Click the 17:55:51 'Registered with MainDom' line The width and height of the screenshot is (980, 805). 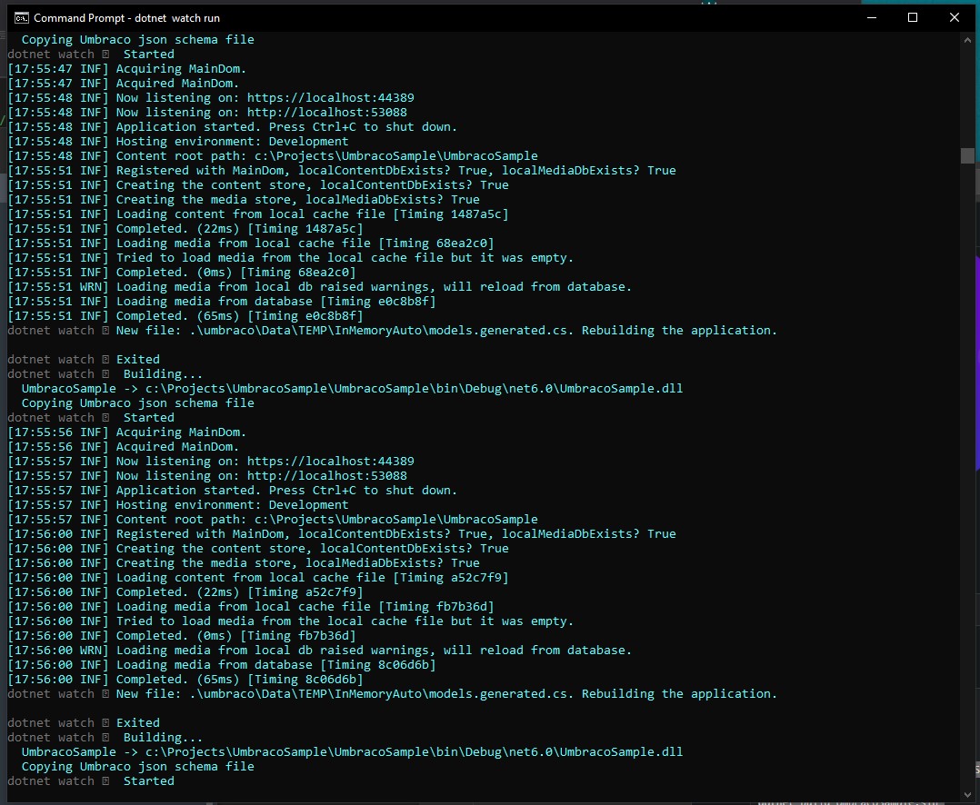342,171
